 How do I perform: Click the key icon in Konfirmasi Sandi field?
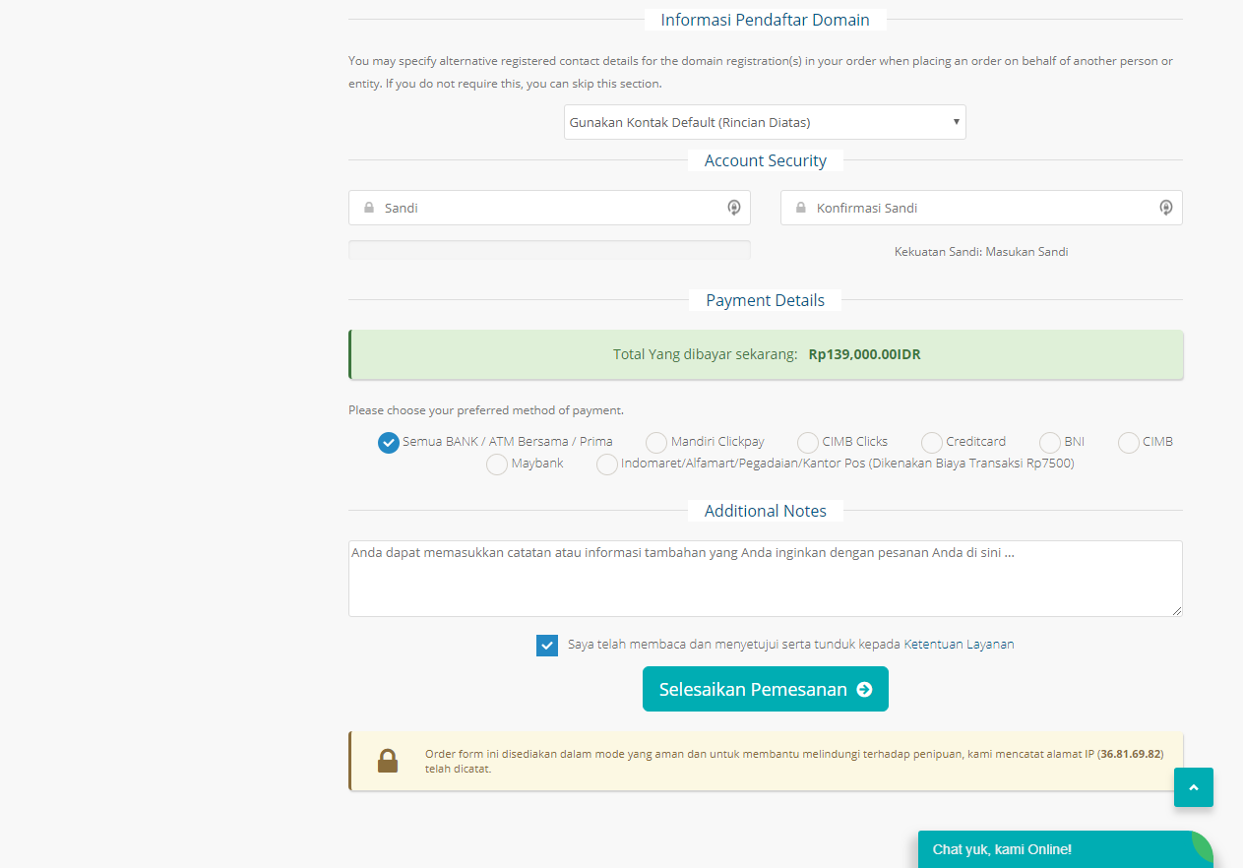click(1165, 208)
